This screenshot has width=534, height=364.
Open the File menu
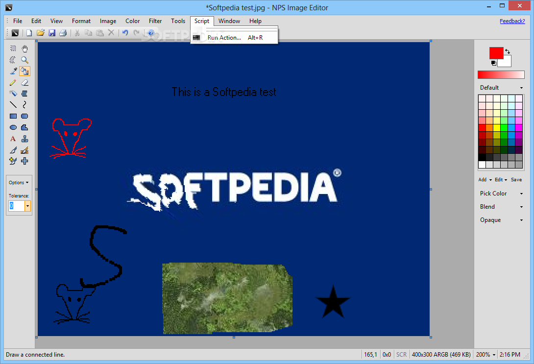pyautogui.click(x=18, y=21)
